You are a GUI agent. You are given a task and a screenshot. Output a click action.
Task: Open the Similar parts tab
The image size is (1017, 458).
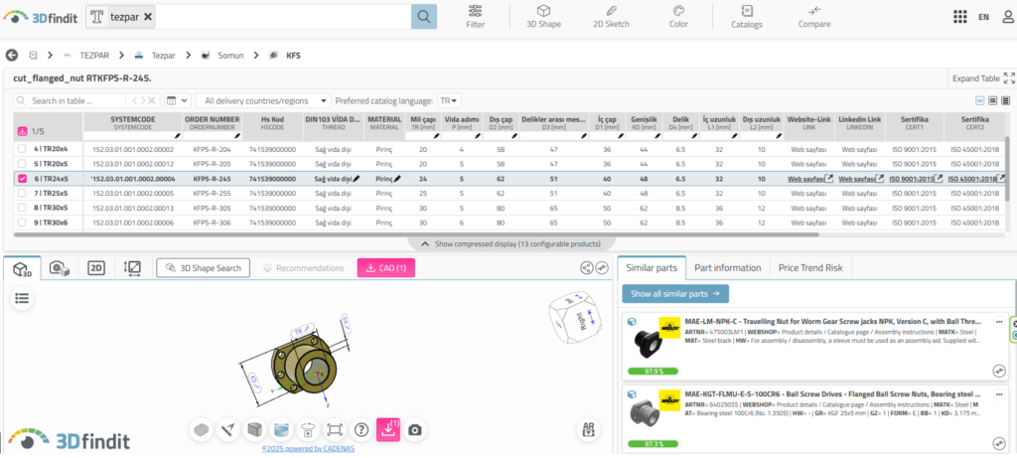(x=652, y=268)
